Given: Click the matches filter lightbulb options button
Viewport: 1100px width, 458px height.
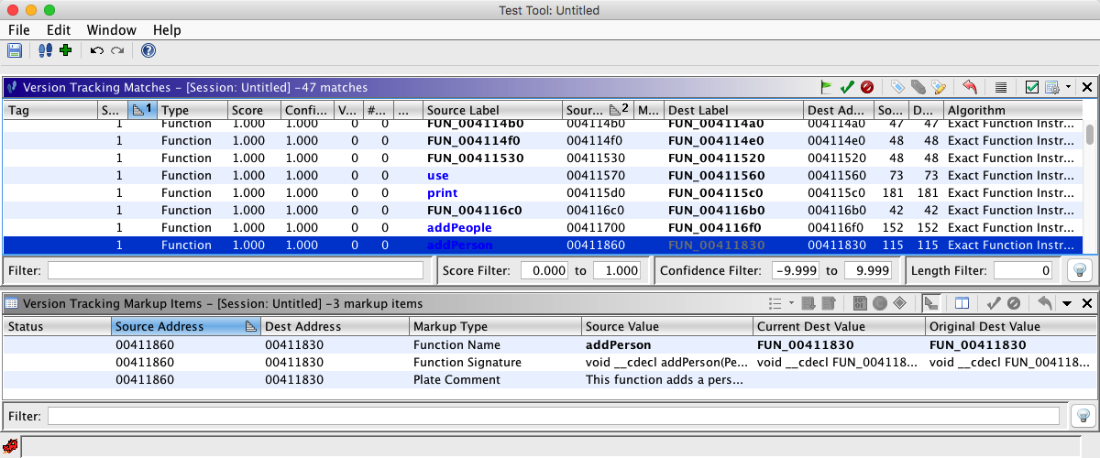Looking at the screenshot, I should [1078, 270].
